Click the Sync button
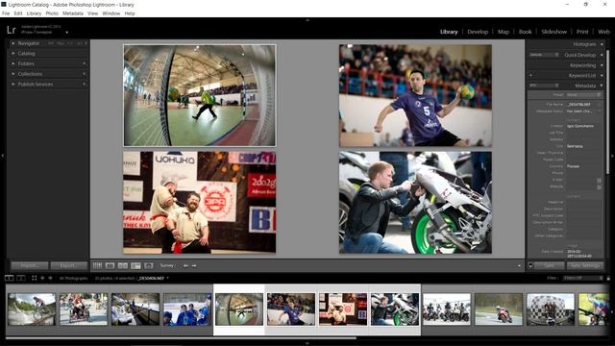This screenshot has width=615, height=346. [x=549, y=265]
